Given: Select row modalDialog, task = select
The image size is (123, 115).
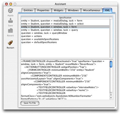Looking at the screenshot, I should click(65, 24).
